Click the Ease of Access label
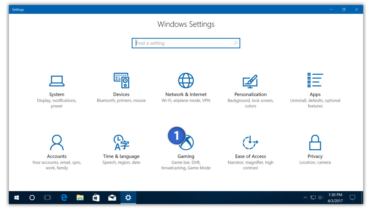This screenshot has width=372, height=209. pyautogui.click(x=251, y=156)
